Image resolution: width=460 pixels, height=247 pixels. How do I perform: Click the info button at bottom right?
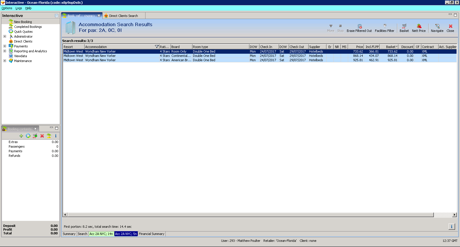452,227
